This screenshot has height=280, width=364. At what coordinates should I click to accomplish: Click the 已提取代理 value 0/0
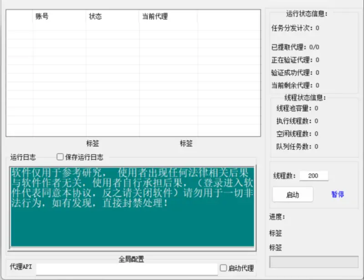[314, 47]
